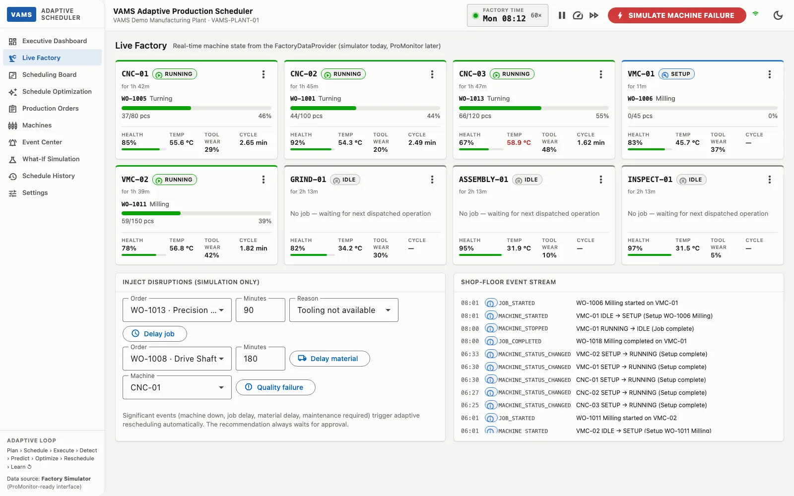Open CNC-01 card options menu
This screenshot has height=496, width=794.
click(x=264, y=74)
